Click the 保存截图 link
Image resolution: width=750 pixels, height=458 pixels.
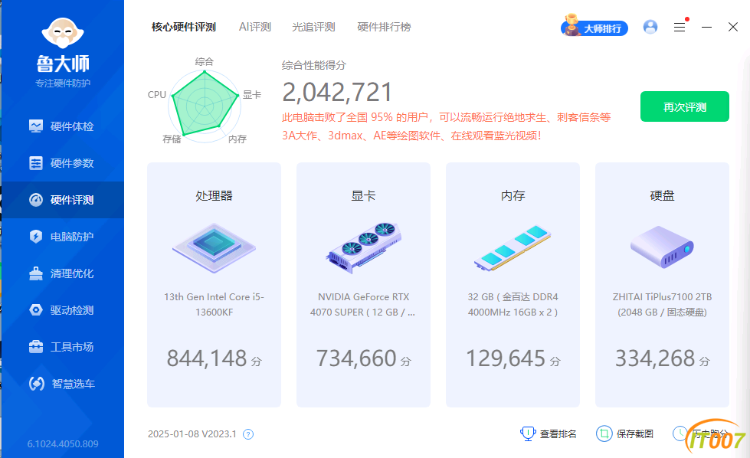(x=624, y=433)
